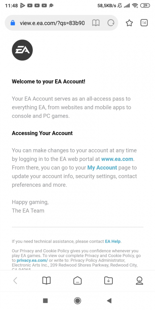Viewport: 155px width, 310px height.
Task: Tap the EA logo at the top of the page
Action: pyautogui.click(x=22, y=50)
